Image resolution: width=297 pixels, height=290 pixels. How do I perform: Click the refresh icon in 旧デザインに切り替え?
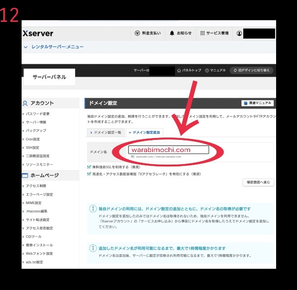pos(235,70)
